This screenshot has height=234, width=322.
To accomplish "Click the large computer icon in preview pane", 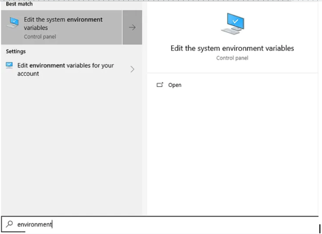I will pyautogui.click(x=232, y=24).
